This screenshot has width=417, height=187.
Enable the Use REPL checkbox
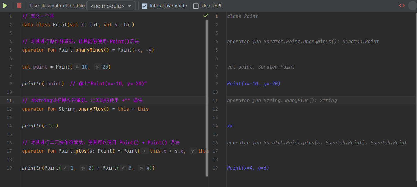[x=196, y=6]
